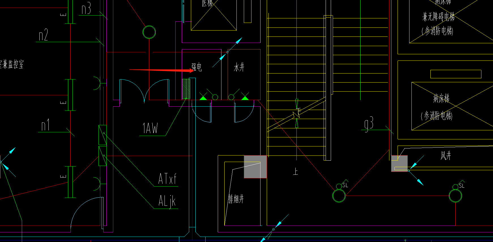Click the ATxf panel label
Screen dimensions: 493x242
pyautogui.click(x=167, y=179)
